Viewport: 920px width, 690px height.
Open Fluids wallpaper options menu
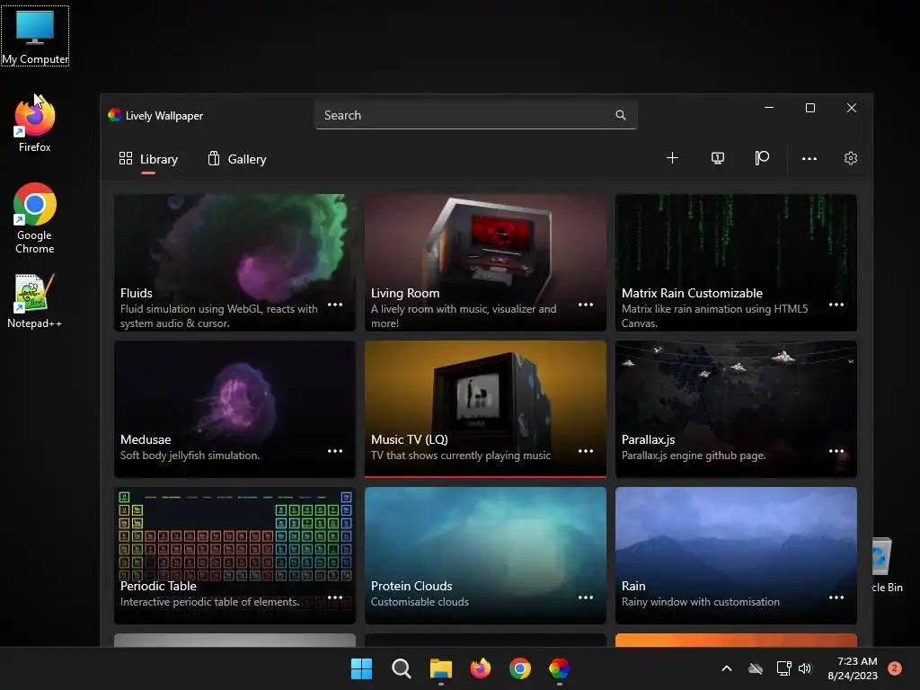pyautogui.click(x=335, y=305)
